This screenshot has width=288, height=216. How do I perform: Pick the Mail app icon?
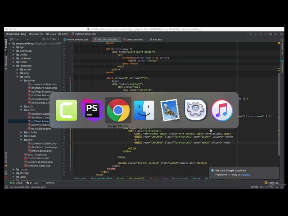point(170,110)
